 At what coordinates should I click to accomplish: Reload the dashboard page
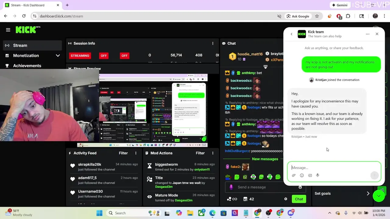24,16
